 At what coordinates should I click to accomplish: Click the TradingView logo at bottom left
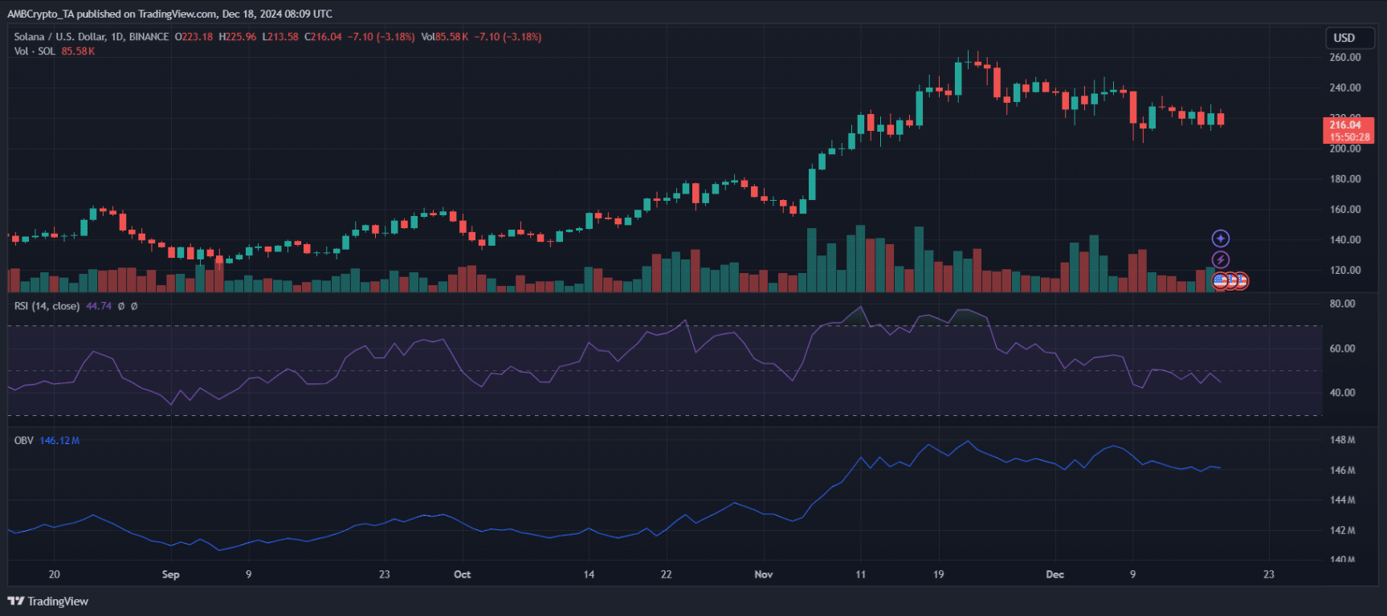[48, 601]
